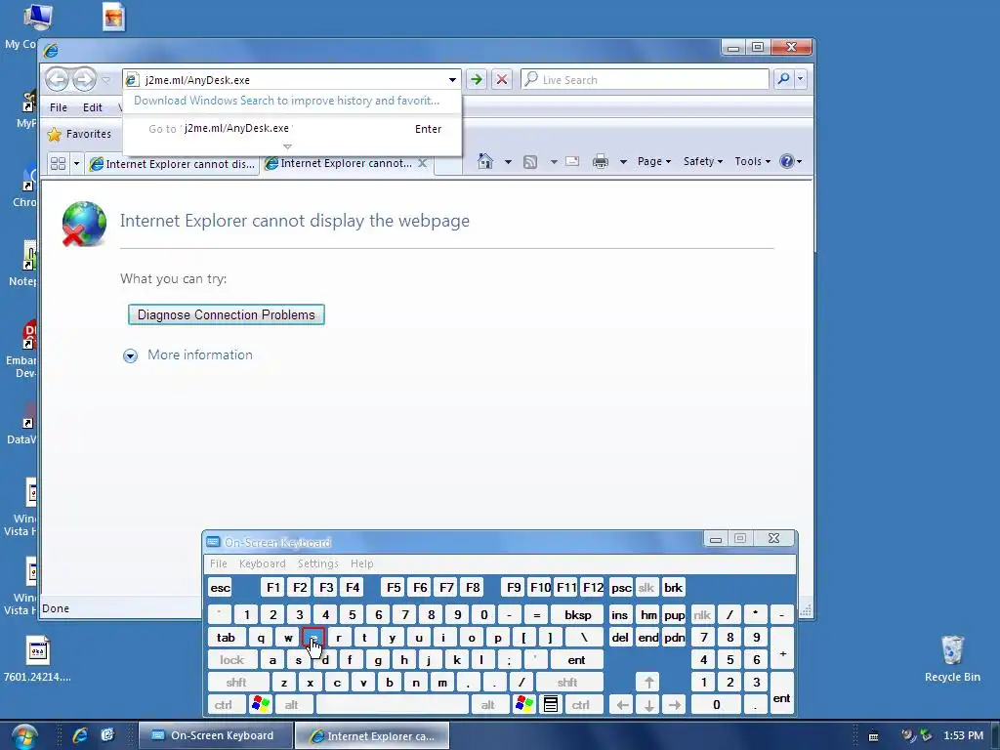Open the On-Screen Keyboard Help menu
The width and height of the screenshot is (1000, 750).
361,563
